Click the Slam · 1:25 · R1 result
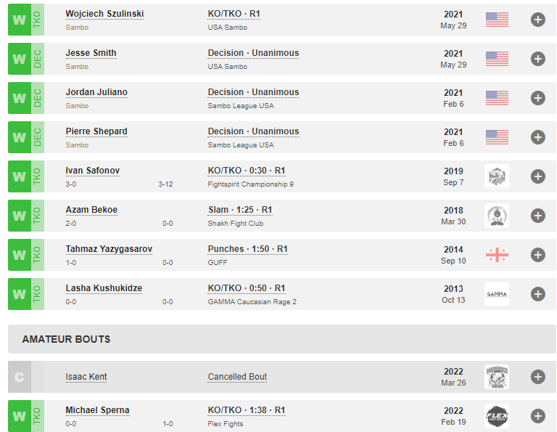557x432 pixels. click(x=240, y=210)
